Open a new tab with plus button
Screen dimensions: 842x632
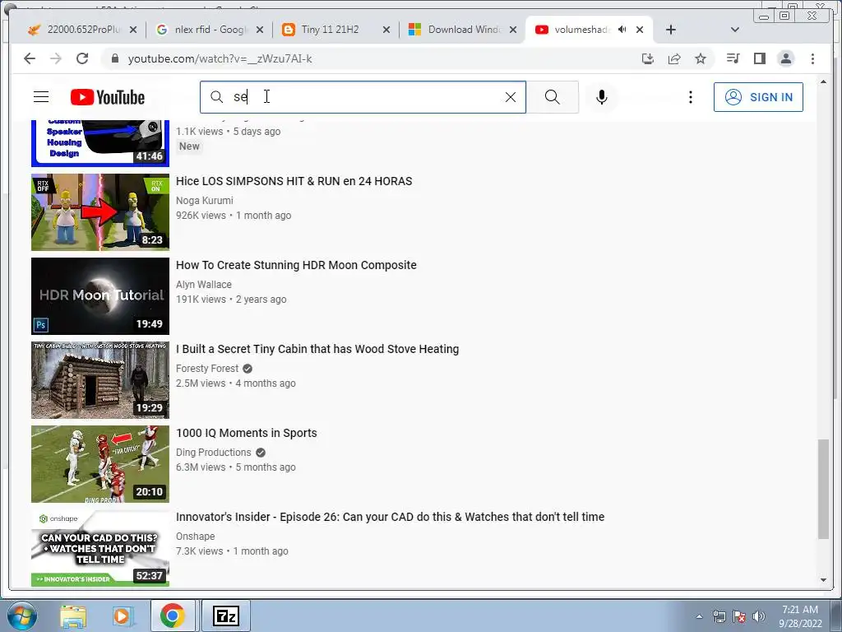671,30
